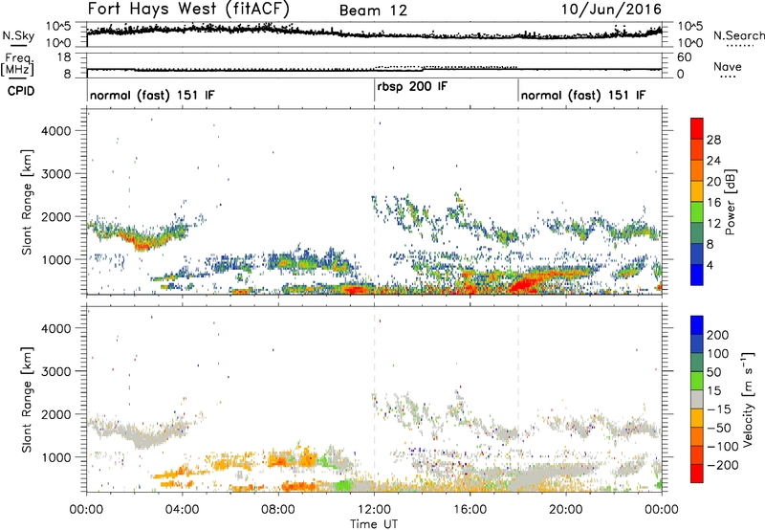Click the "18" tick on the frequency axis

(x=63, y=57)
